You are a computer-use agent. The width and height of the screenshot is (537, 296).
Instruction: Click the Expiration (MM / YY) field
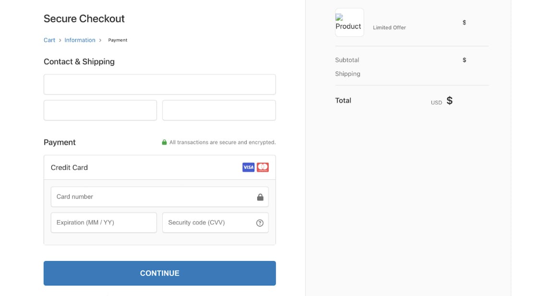104,223
